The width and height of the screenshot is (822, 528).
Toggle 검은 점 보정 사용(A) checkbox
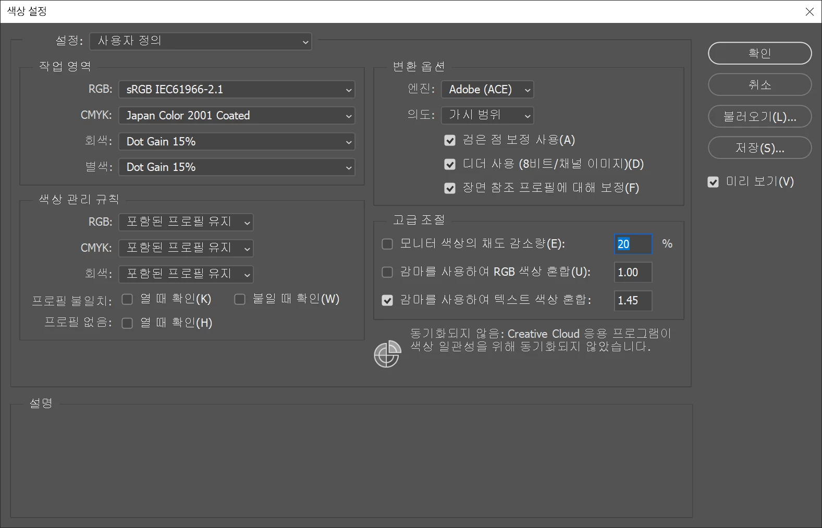pyautogui.click(x=450, y=141)
